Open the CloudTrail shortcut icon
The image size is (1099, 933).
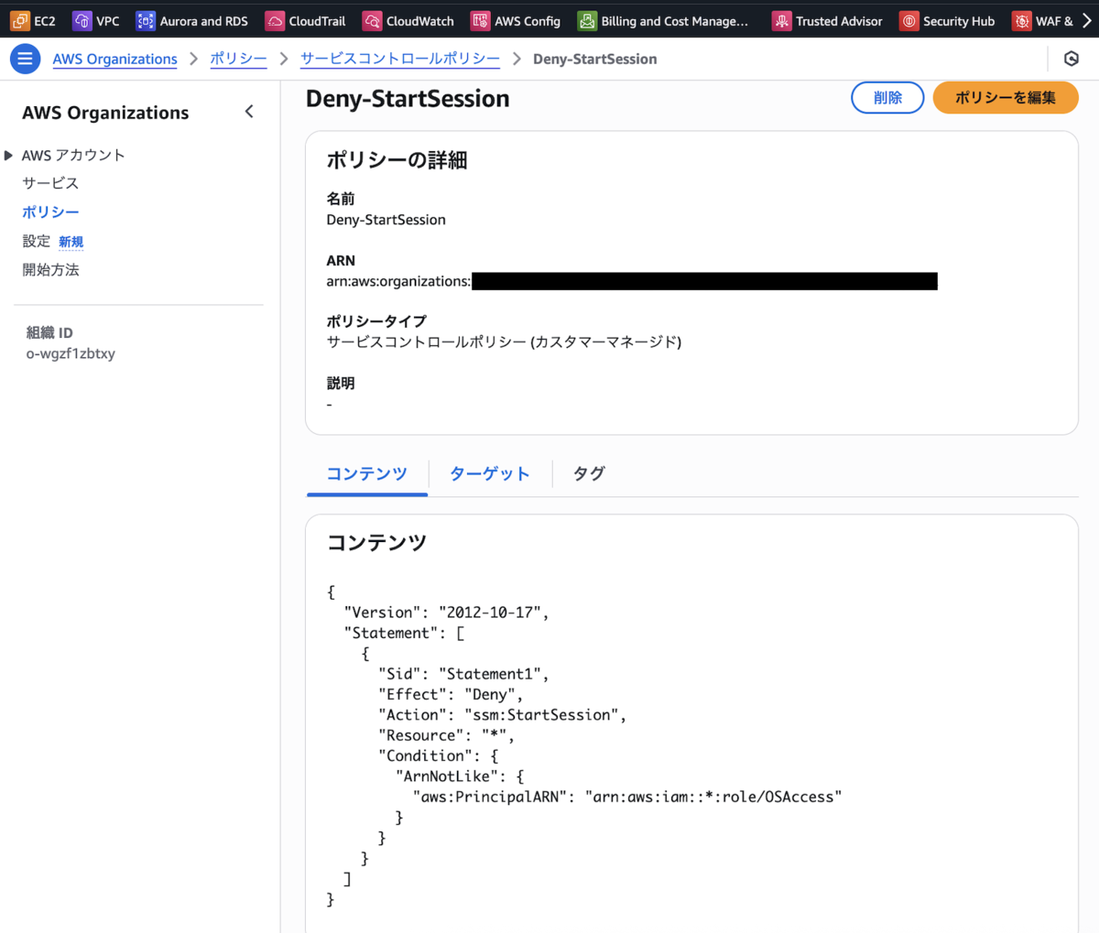coord(275,21)
